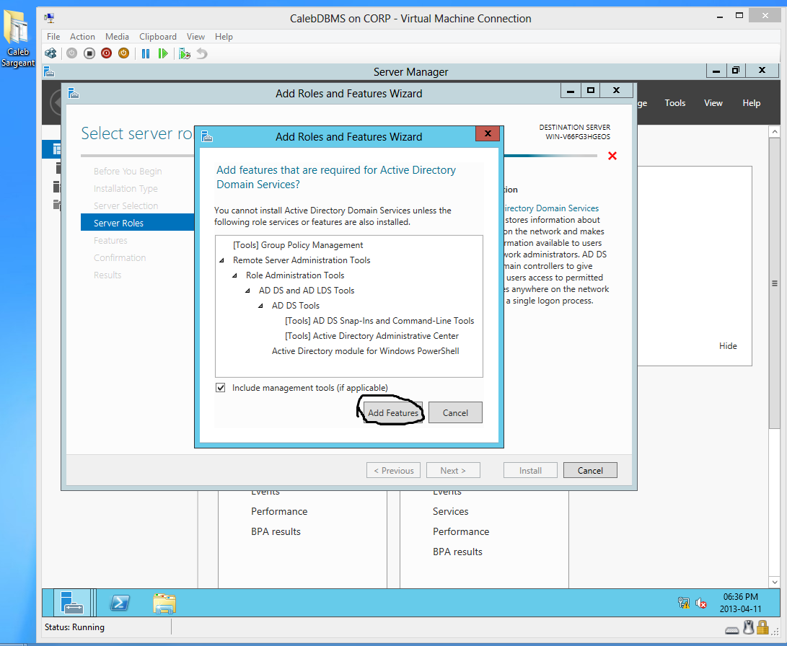Click the red X error icon in the wizard

(612, 156)
